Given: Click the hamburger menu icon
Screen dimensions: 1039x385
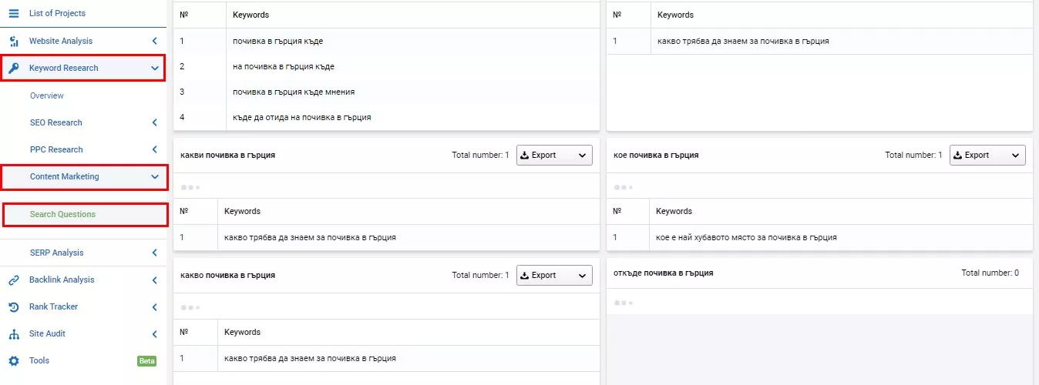Looking at the screenshot, I should 13,13.
